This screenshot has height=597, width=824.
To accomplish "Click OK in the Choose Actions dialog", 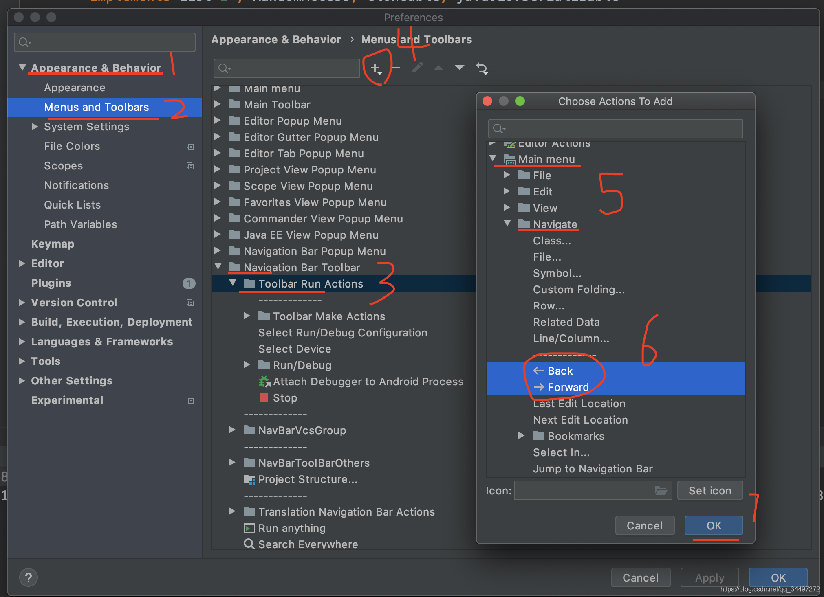I will coord(713,525).
